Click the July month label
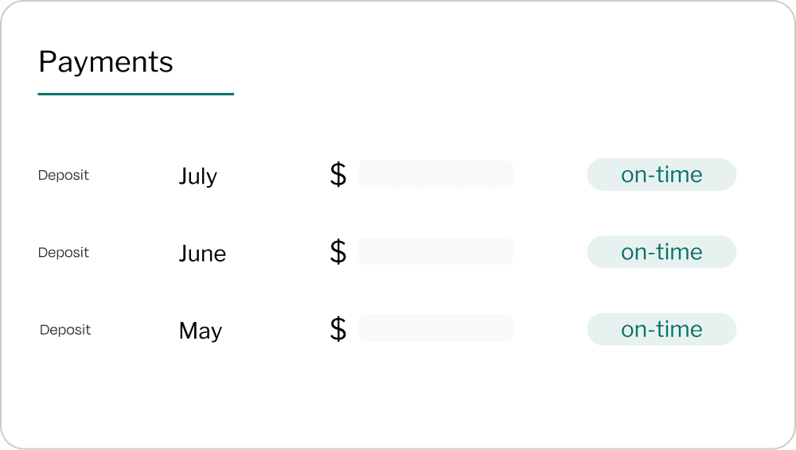This screenshot has height=450, width=796. 197,176
